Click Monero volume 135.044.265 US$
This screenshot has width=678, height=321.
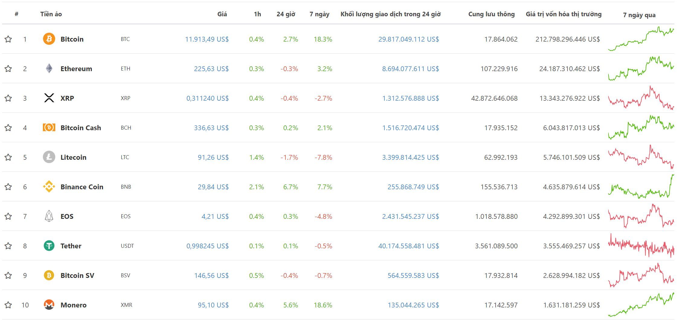pos(413,305)
